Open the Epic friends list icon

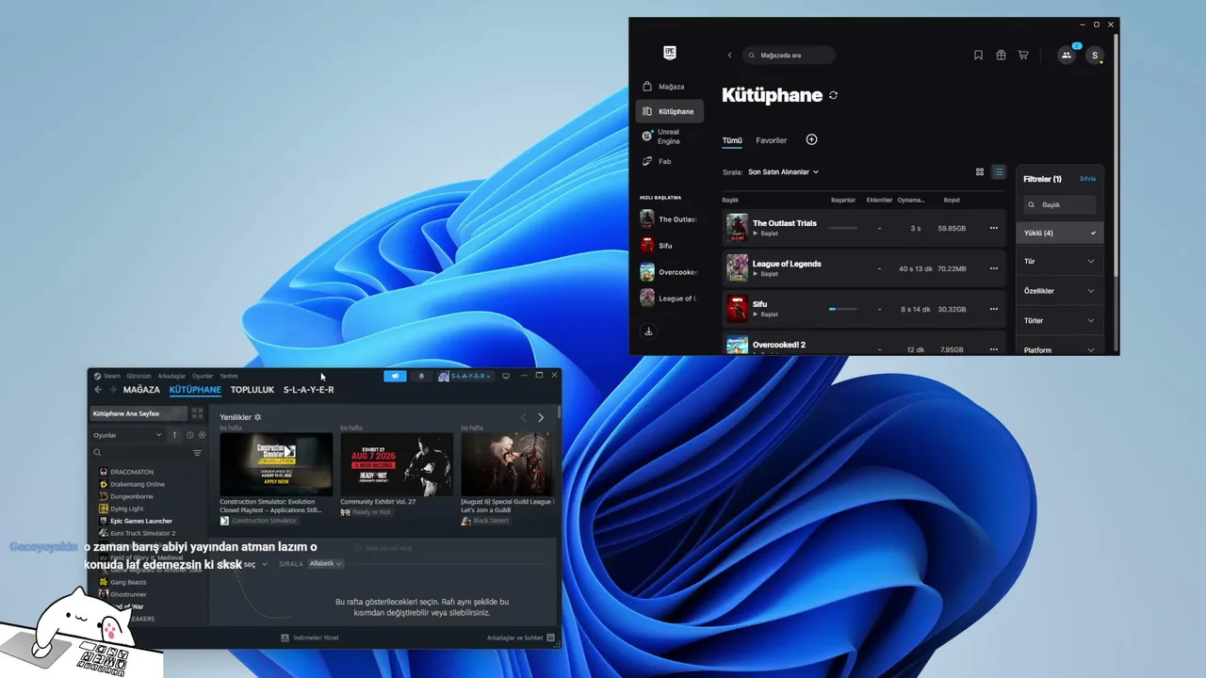(1067, 56)
